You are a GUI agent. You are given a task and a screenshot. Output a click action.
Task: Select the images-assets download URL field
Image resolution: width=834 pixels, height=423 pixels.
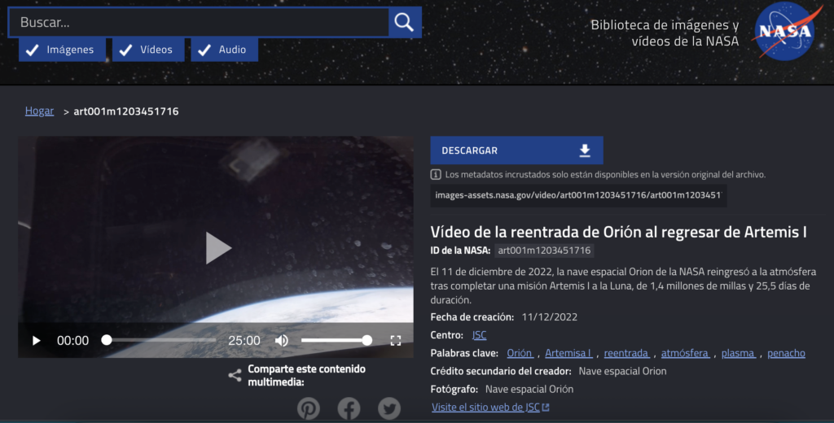pyautogui.click(x=578, y=195)
